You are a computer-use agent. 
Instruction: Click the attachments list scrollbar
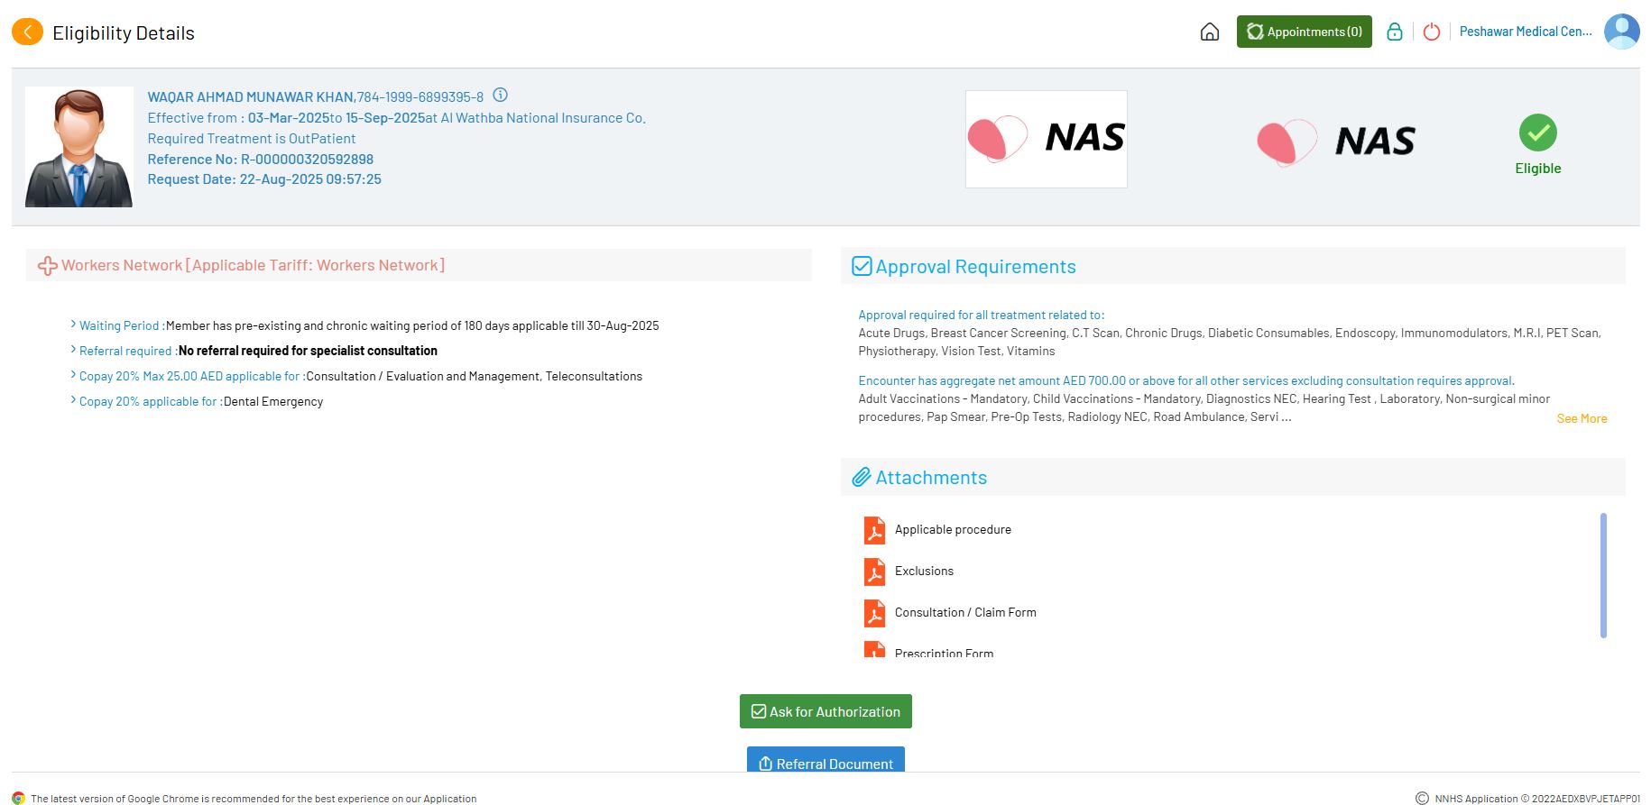pos(1603,575)
